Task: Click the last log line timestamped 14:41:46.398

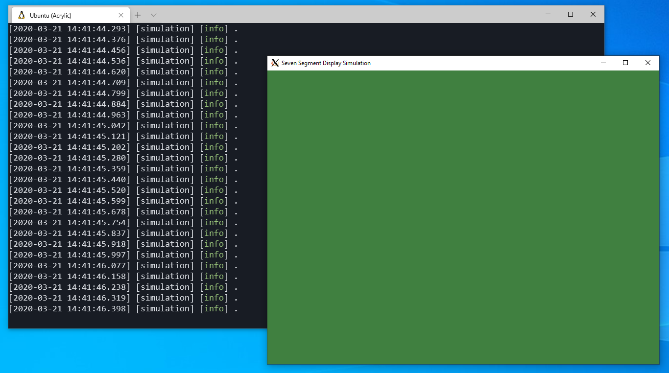Action: coord(124,308)
